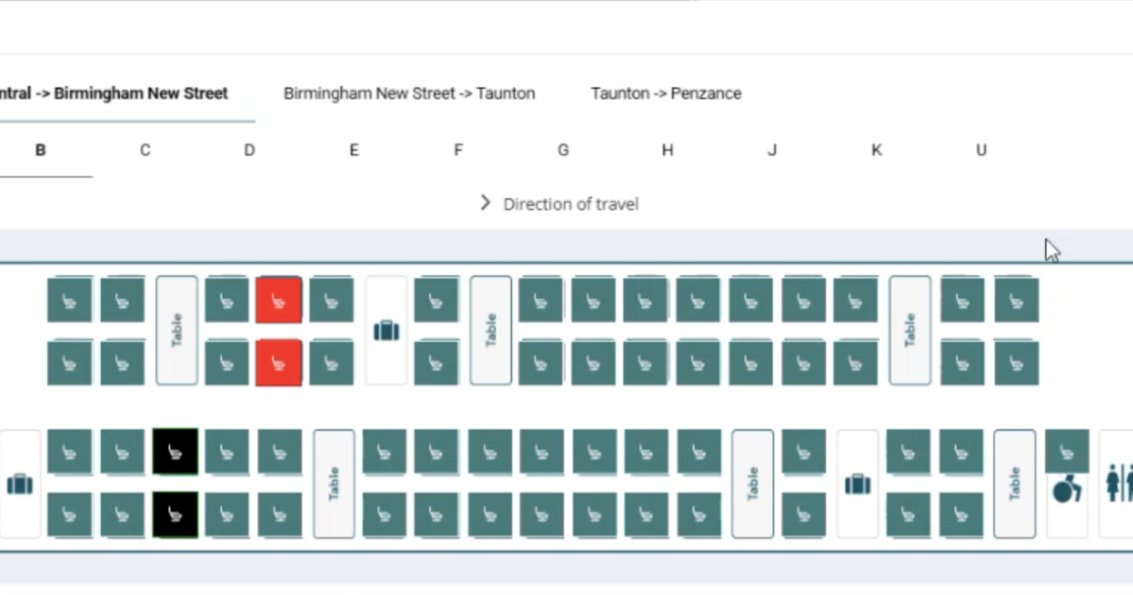Click the Table marker beside the selected seats
The width and height of the screenshot is (1133, 595).
pyautogui.click(x=333, y=484)
